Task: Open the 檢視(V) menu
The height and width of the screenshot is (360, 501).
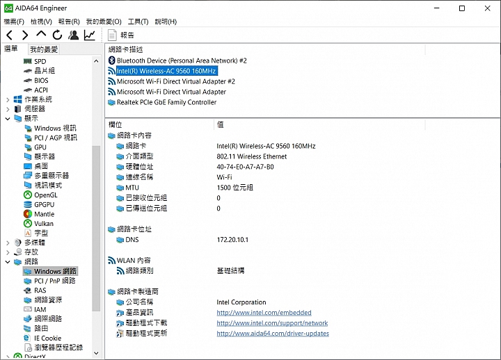Action: tap(41, 22)
